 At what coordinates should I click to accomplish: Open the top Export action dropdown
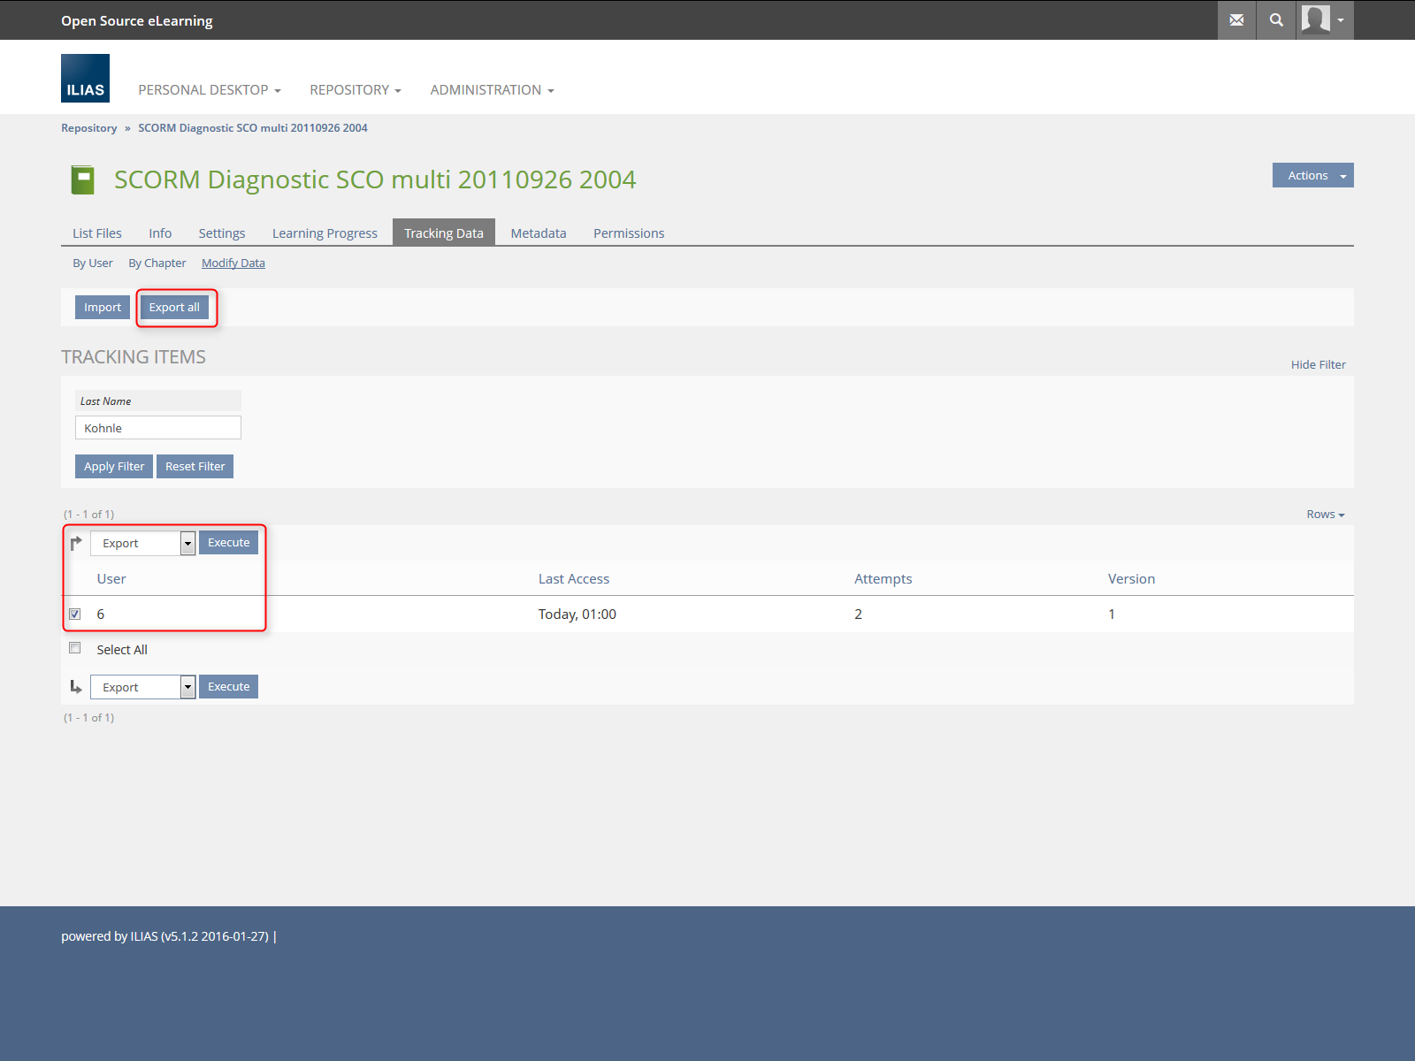tap(142, 543)
